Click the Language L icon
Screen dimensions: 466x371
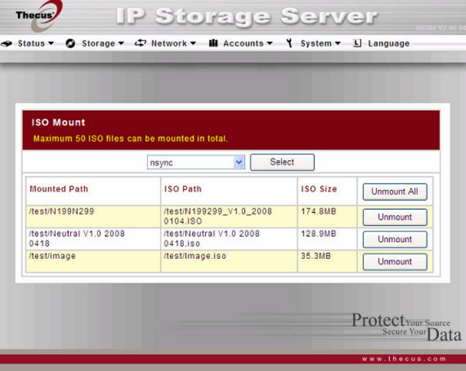tap(357, 43)
